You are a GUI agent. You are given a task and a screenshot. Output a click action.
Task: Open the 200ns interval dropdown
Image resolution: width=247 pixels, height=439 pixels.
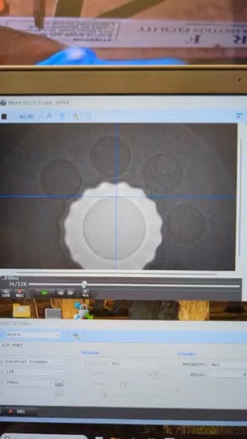tap(29, 383)
